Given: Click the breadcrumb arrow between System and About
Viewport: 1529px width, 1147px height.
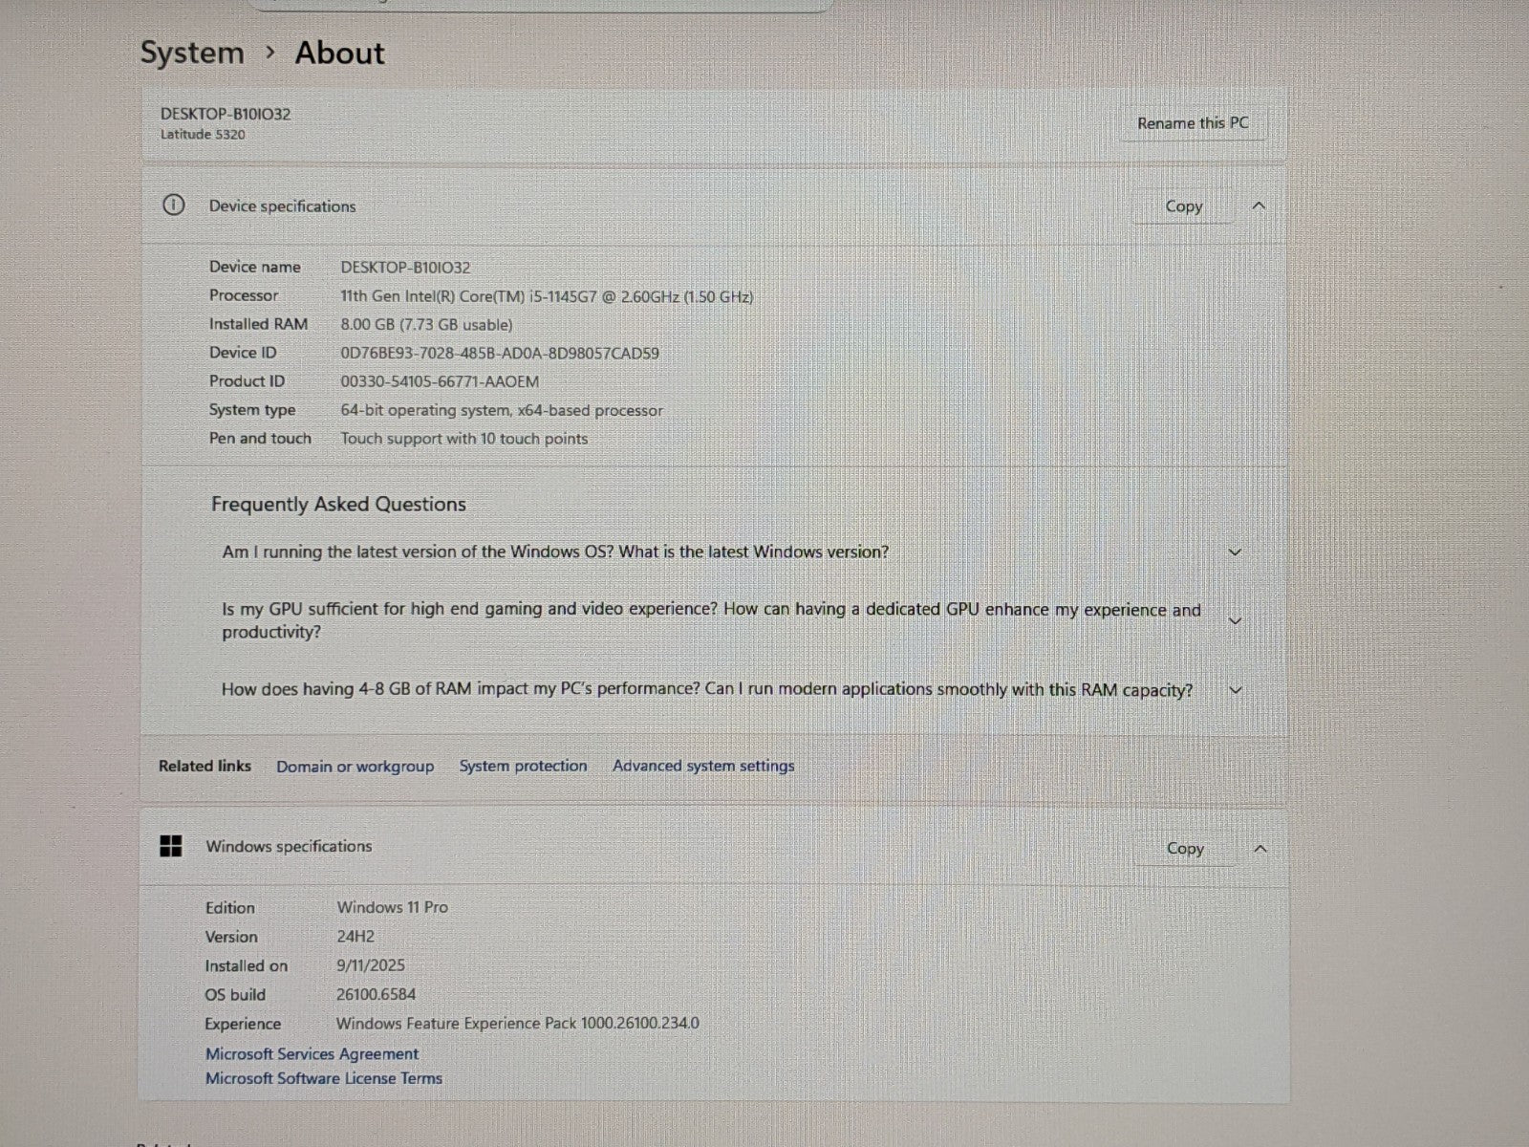Looking at the screenshot, I should [x=270, y=53].
